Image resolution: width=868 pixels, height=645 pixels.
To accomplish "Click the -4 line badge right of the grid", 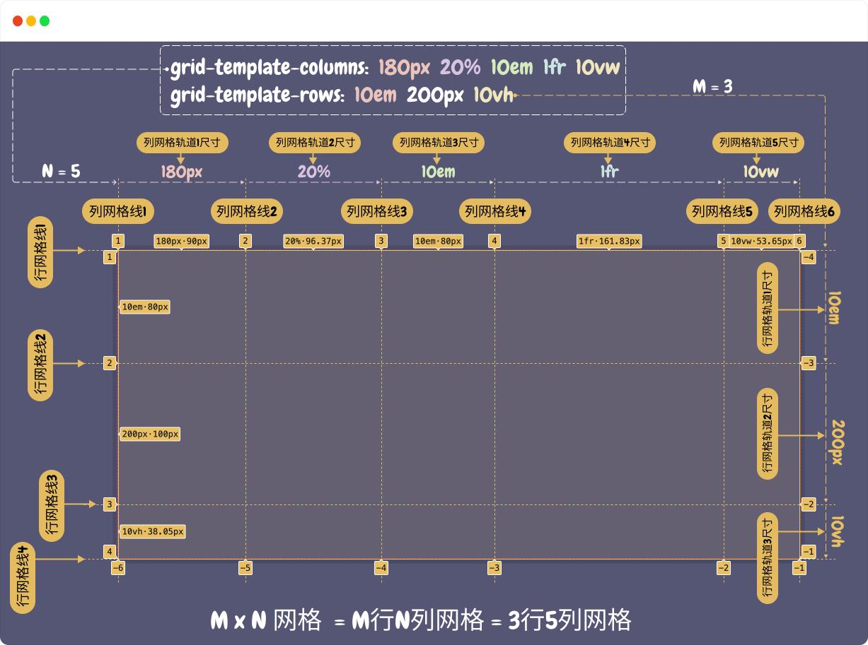I will click(x=809, y=257).
